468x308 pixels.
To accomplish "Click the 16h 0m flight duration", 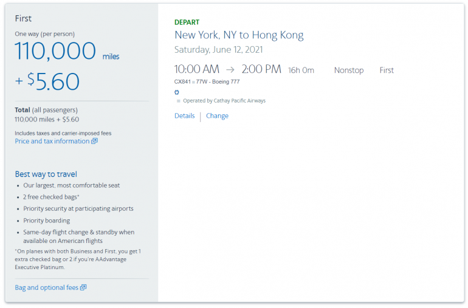I will 301,70.
